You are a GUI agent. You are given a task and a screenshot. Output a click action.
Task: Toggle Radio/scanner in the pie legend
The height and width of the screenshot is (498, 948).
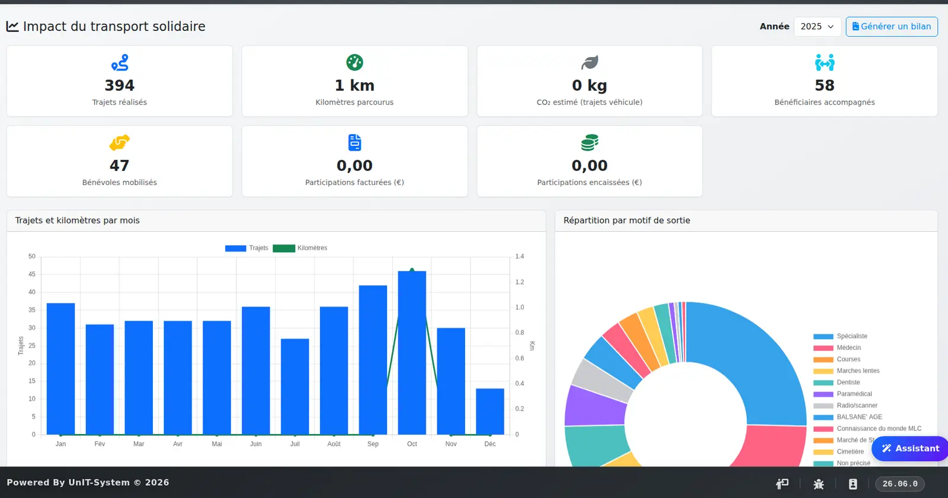click(x=845, y=406)
